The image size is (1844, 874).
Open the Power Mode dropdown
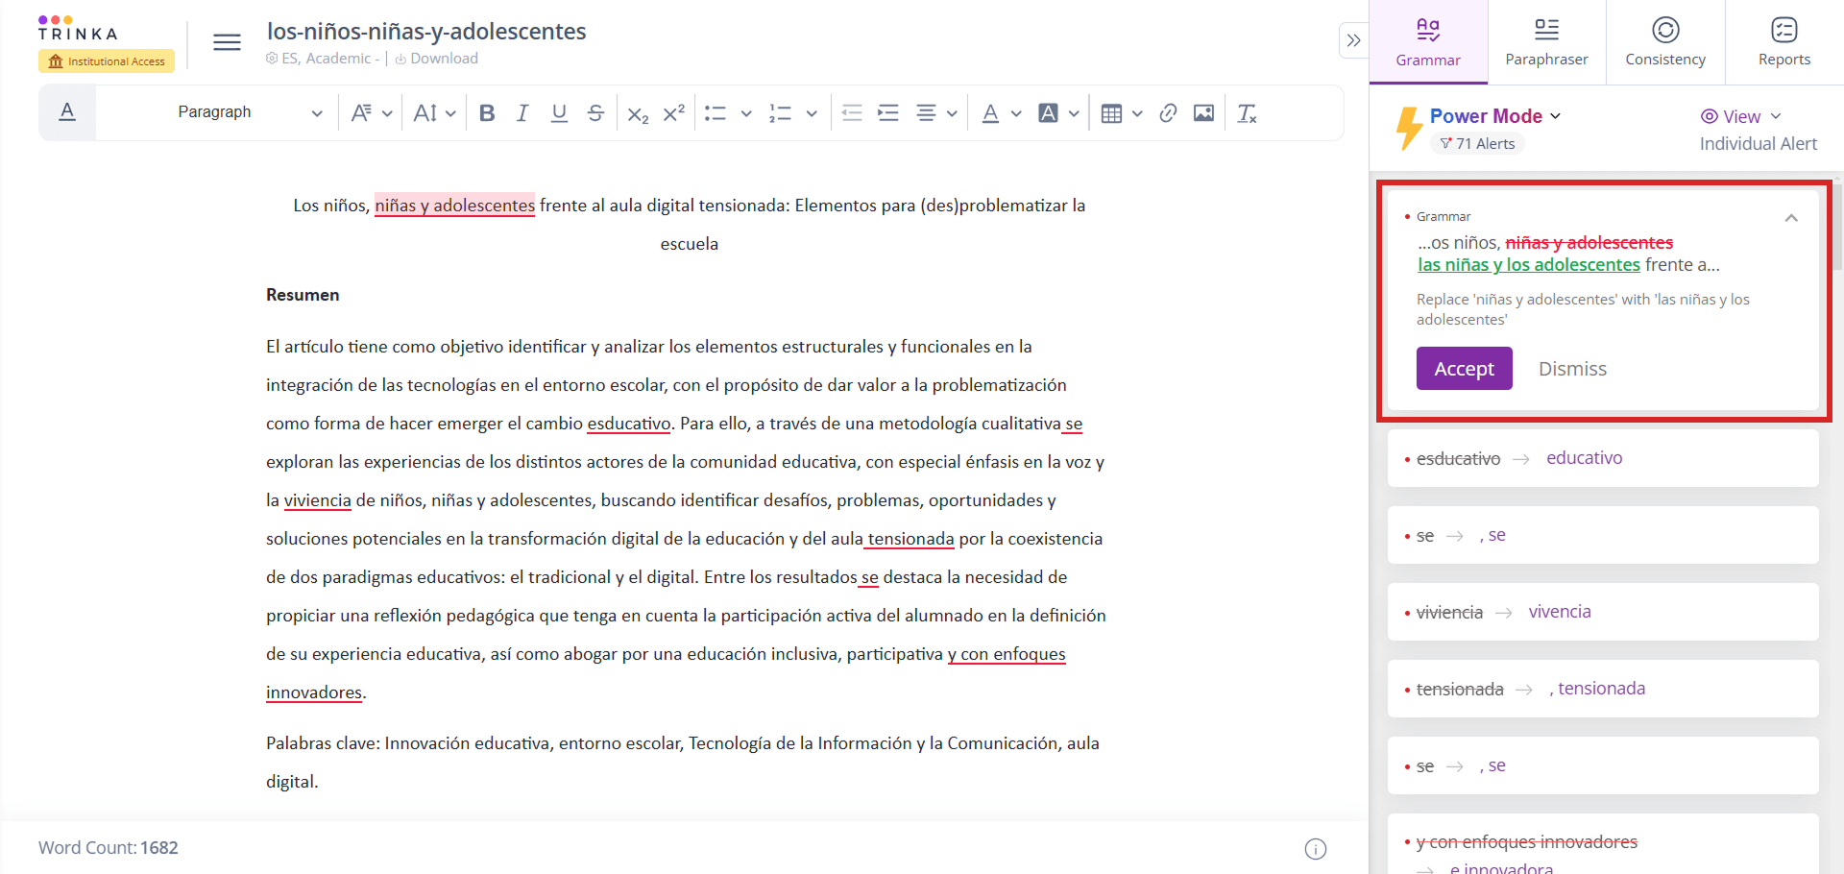(x=1495, y=116)
